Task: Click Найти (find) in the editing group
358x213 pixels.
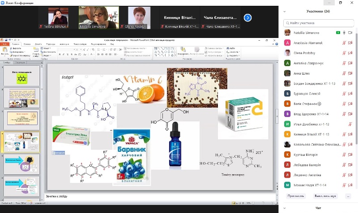Action: 231,48
